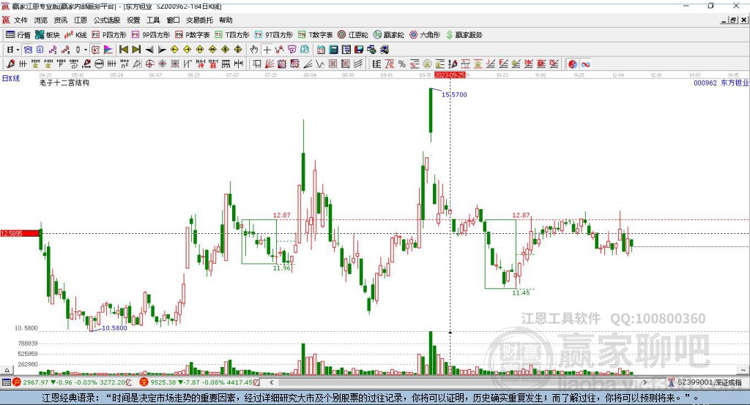Toggle the crosshair cursor tool
Viewport: 750px width, 405px height.
tap(267, 50)
